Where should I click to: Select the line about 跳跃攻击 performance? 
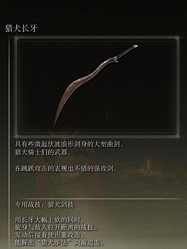point(66,168)
